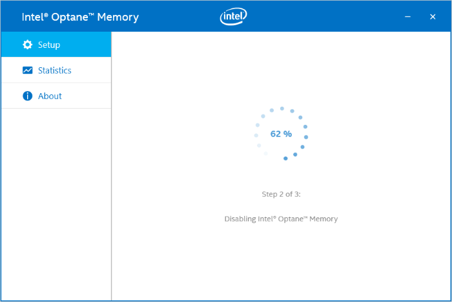Click the empty title bar right of the Intel logo
The image size is (452, 302).
coord(323,17)
